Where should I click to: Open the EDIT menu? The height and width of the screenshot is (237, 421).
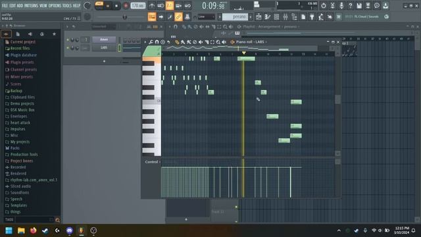12,5
